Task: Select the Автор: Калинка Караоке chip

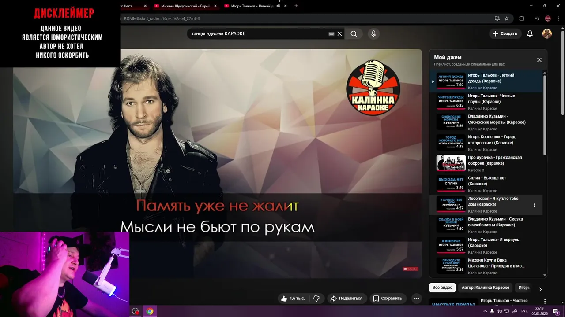Action: pyautogui.click(x=485, y=288)
